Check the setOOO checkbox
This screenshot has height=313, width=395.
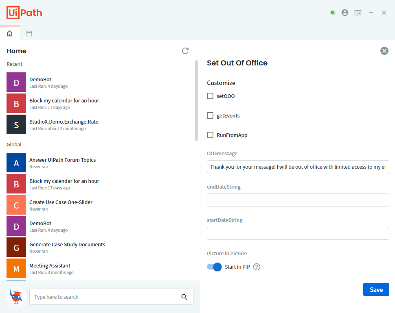click(x=210, y=96)
